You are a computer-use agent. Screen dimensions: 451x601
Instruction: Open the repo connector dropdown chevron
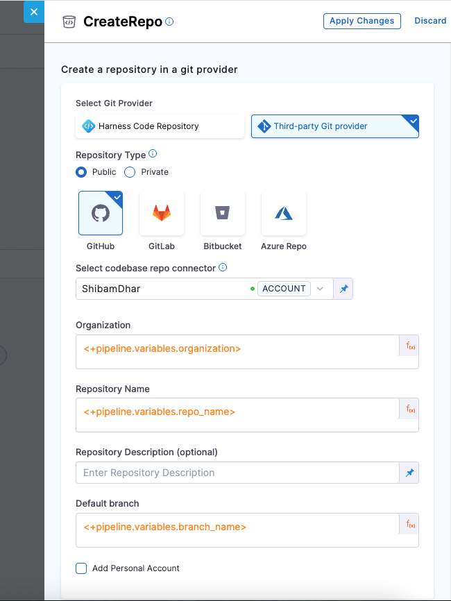[320, 288]
